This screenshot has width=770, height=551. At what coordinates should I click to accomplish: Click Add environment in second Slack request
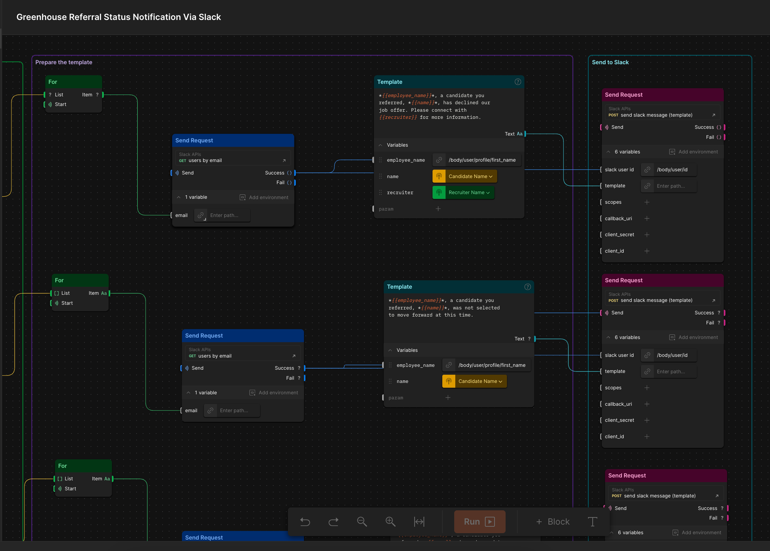[x=693, y=337]
